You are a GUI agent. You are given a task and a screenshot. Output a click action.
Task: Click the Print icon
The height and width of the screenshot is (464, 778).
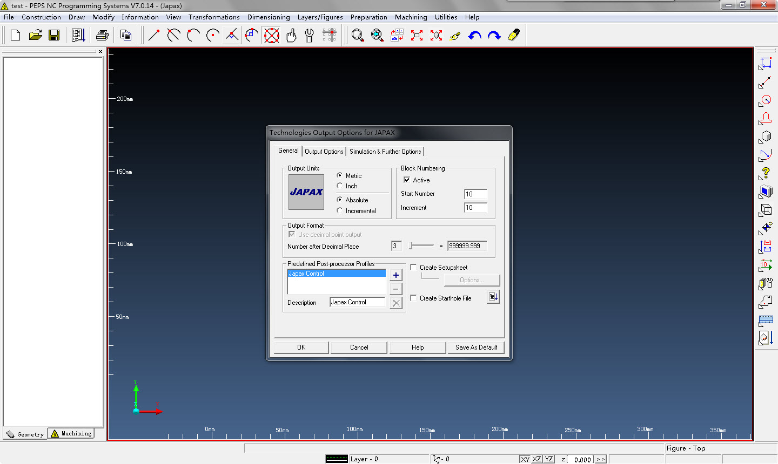tap(102, 36)
